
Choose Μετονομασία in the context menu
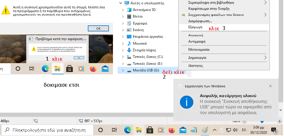224,50
